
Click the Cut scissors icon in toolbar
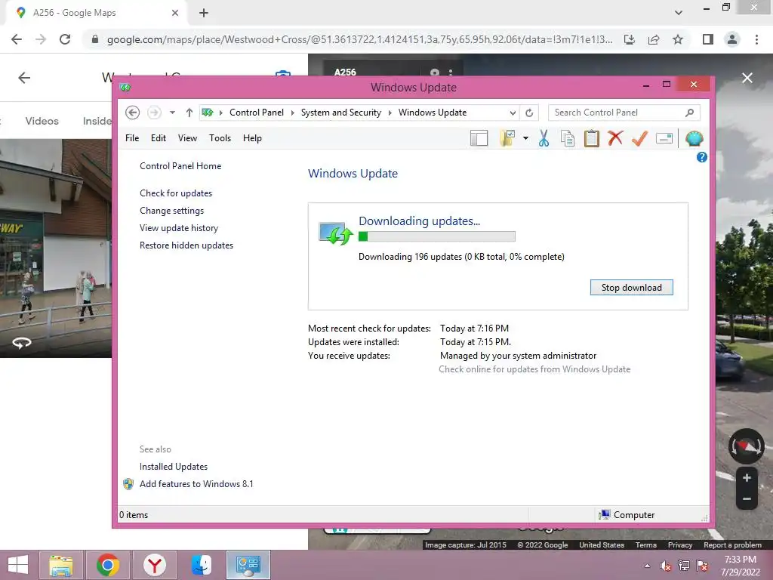544,139
